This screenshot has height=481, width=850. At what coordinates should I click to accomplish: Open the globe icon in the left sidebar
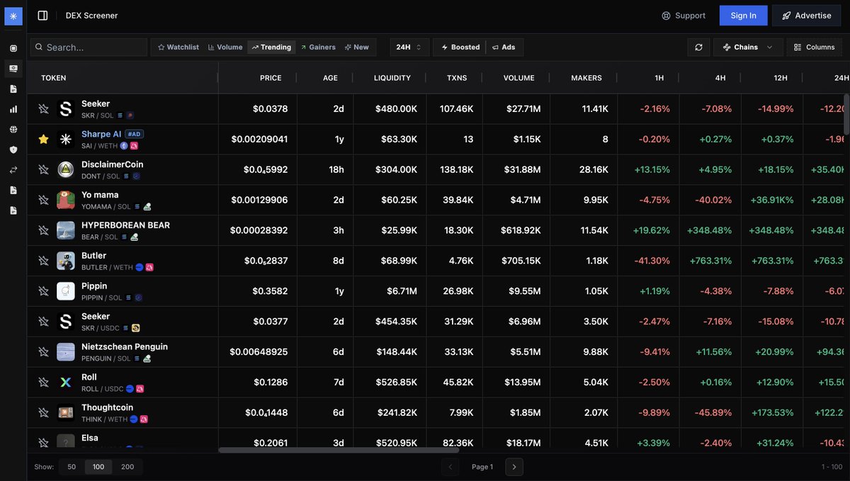(13, 130)
